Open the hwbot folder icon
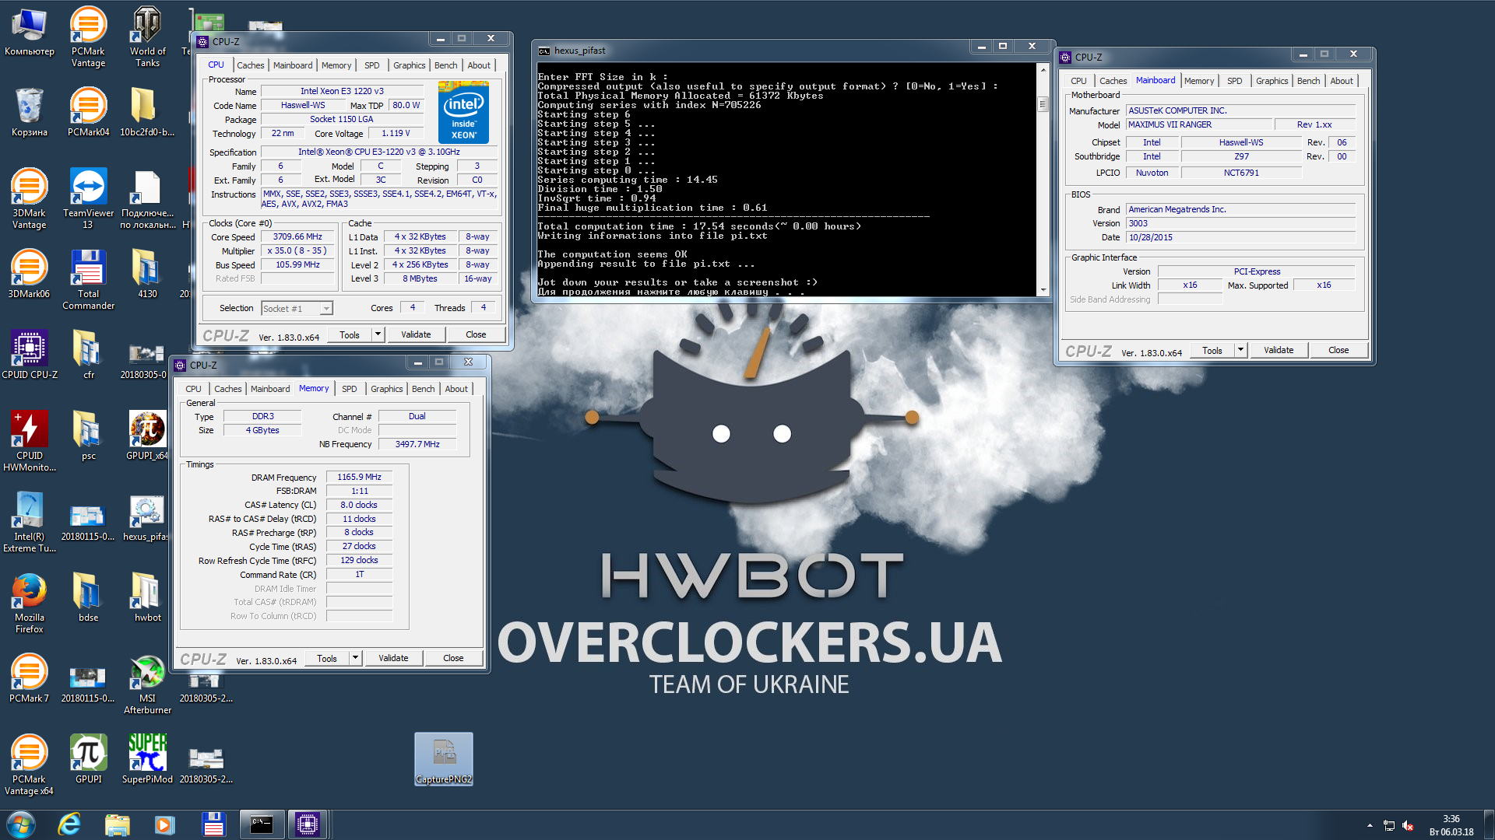The height and width of the screenshot is (840, 1495). (147, 597)
